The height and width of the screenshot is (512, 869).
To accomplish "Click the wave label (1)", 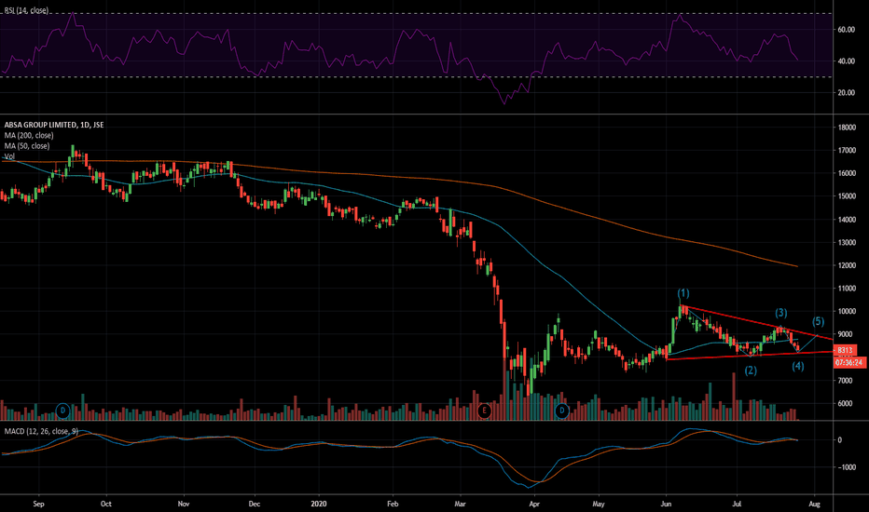I will pos(683,293).
